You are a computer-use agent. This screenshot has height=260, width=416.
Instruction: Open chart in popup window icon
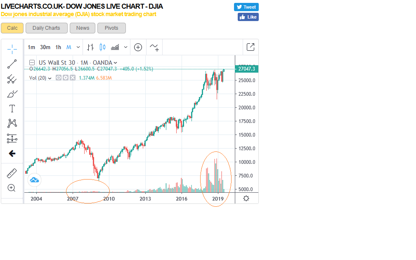point(251,47)
